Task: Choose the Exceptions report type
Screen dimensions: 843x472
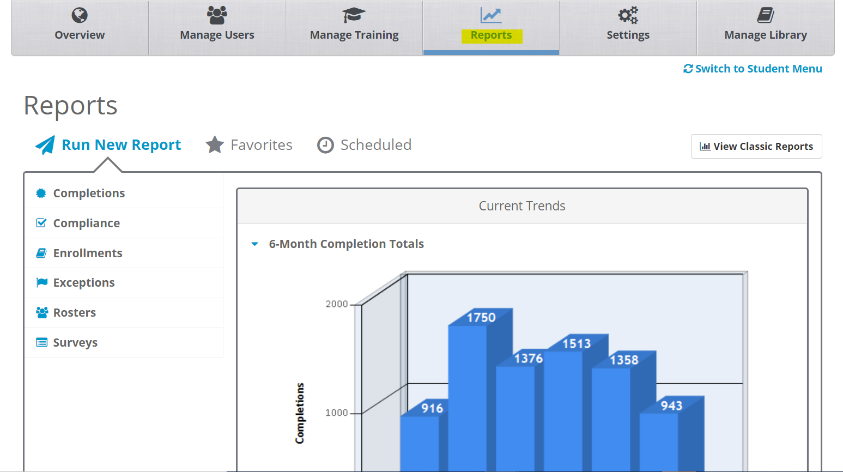Action: click(124, 283)
